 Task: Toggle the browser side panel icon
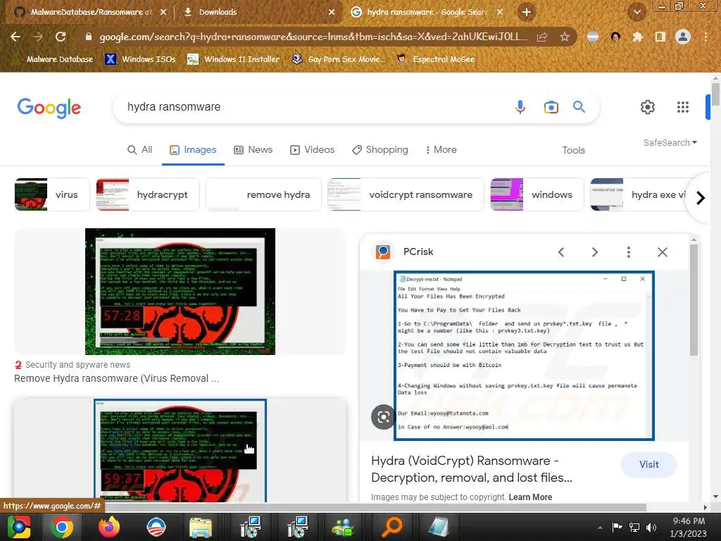[x=660, y=37]
